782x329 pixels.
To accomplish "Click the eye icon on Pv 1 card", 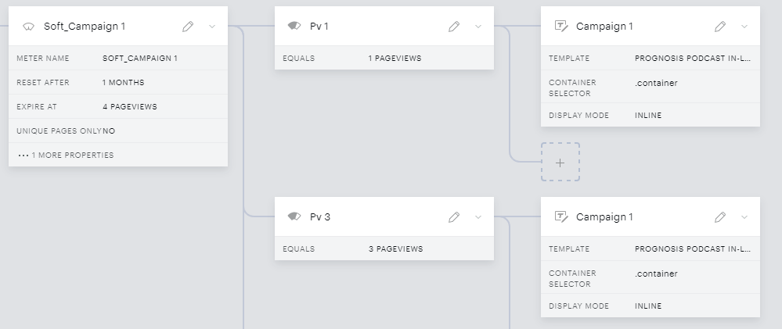I will (x=294, y=26).
